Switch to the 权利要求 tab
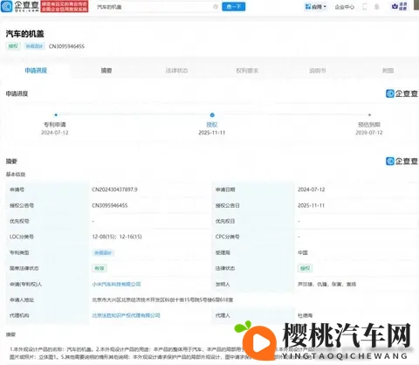This screenshot has height=365, width=419. pyautogui.click(x=247, y=71)
